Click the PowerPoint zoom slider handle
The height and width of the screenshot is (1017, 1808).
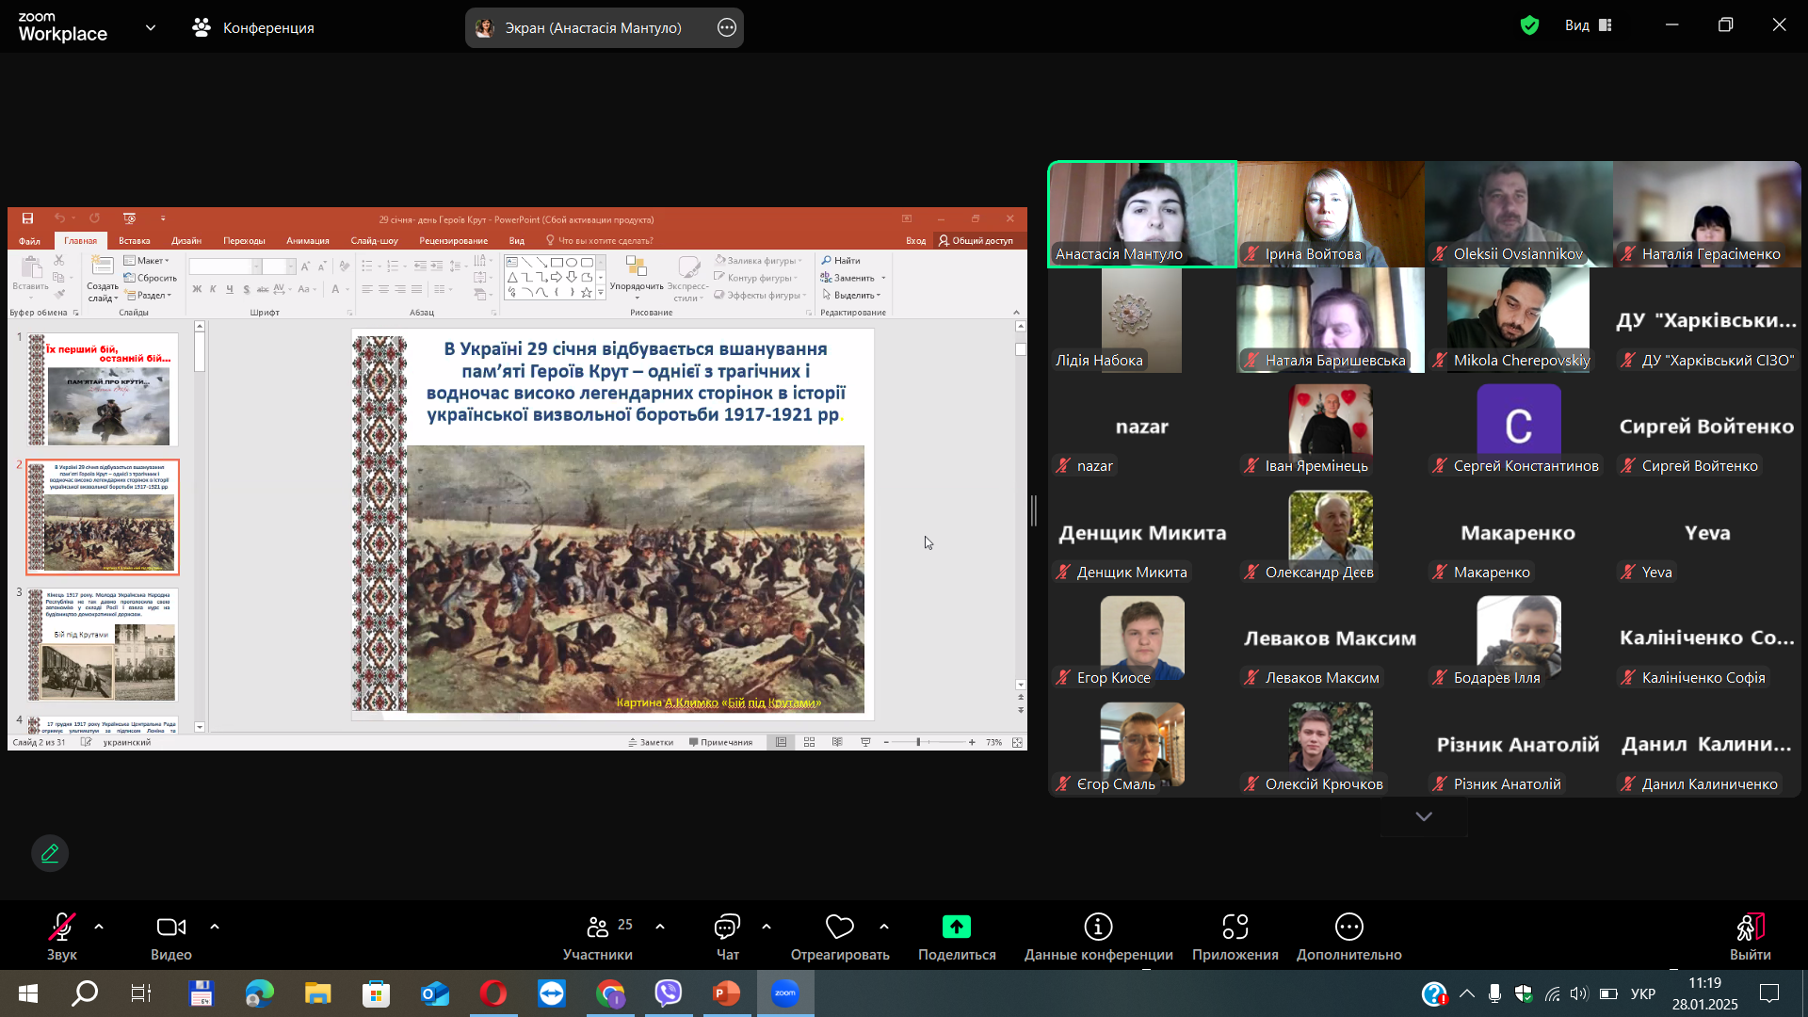coord(918,742)
